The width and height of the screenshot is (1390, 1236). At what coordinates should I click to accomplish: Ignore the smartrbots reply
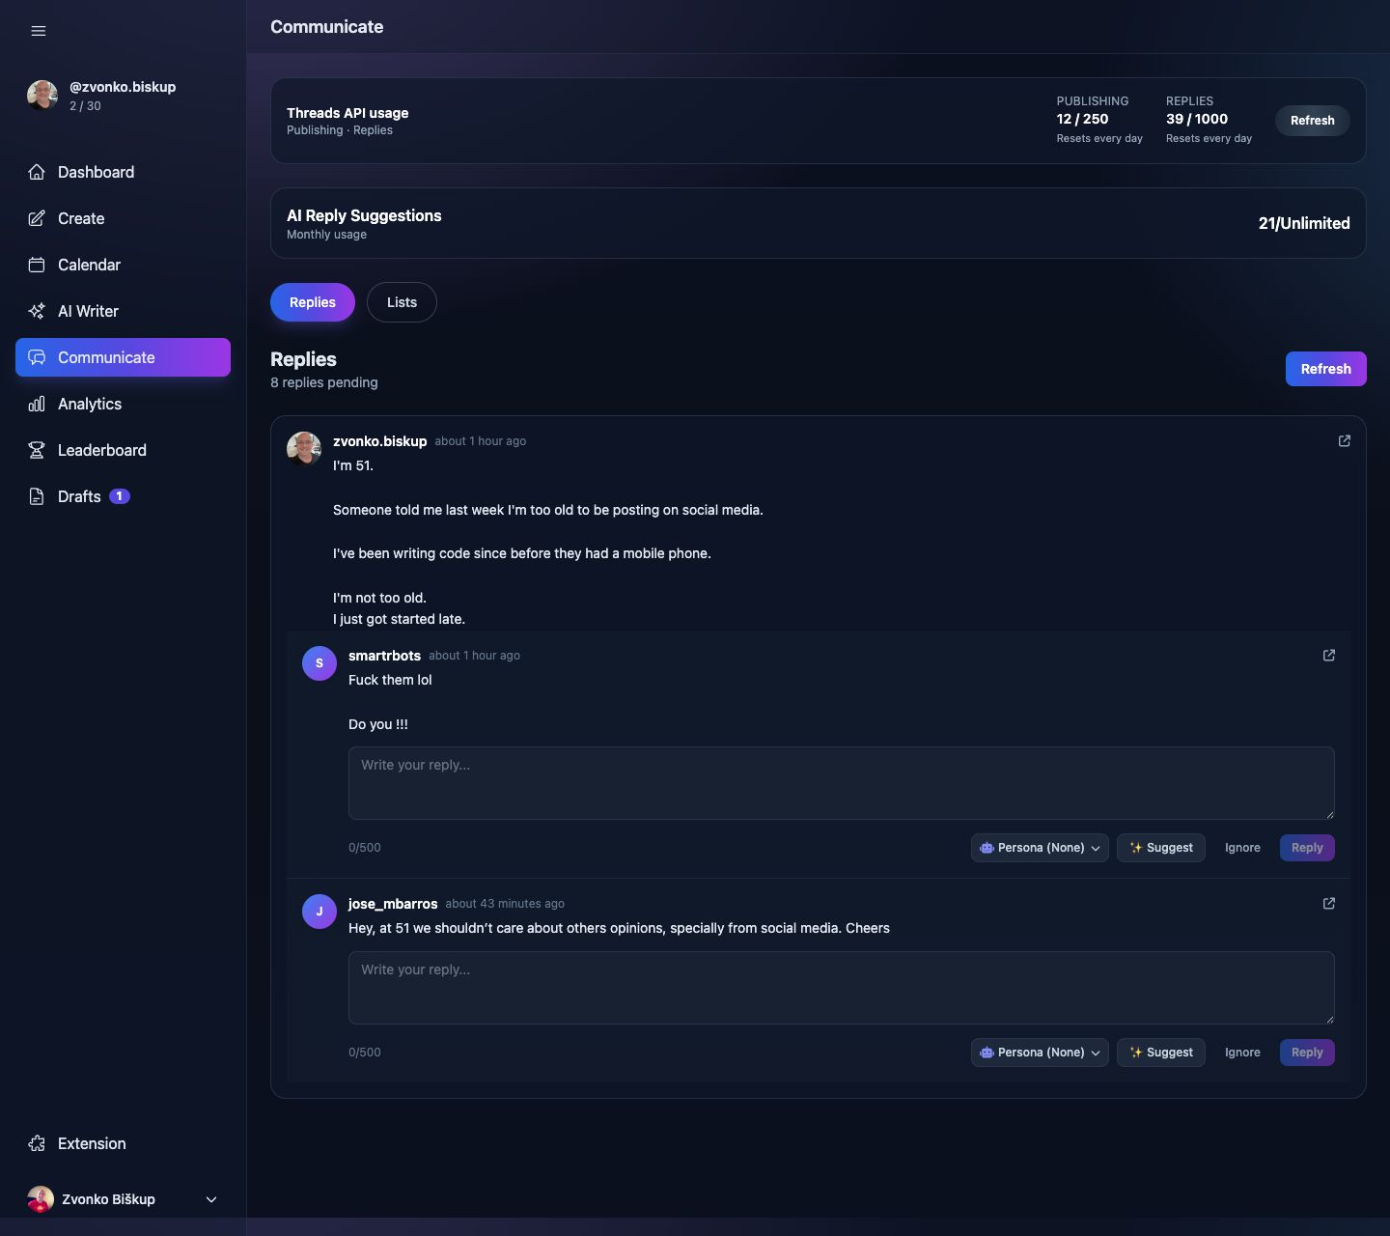[x=1242, y=848]
